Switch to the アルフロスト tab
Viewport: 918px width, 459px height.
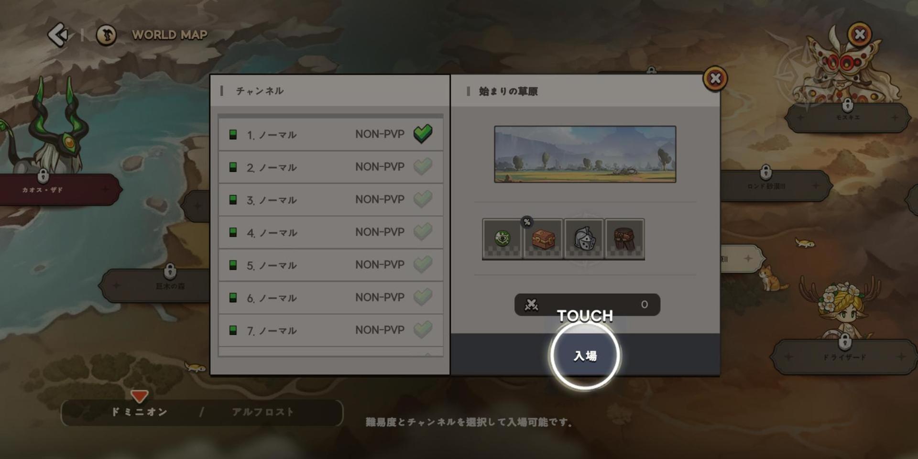tap(262, 412)
